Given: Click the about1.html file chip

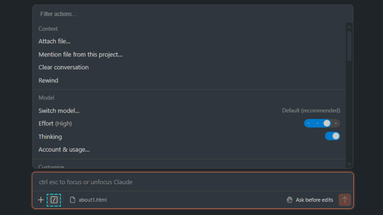Looking at the screenshot, I should [93, 200].
